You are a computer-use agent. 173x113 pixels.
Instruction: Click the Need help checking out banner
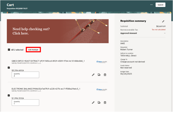(58, 31)
